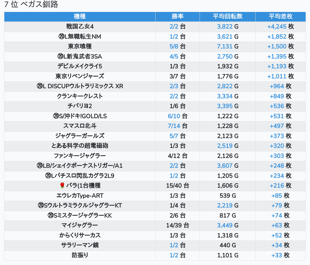The width and height of the screenshot is (310, 265).
Task: Select the 7 位 ベガス釧路 heading
Action: pos(31,5)
